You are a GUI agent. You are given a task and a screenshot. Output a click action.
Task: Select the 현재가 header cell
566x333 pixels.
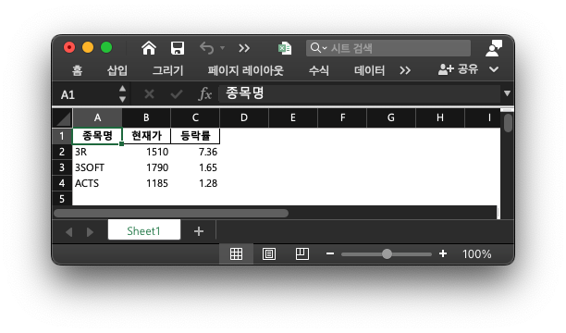click(x=146, y=136)
